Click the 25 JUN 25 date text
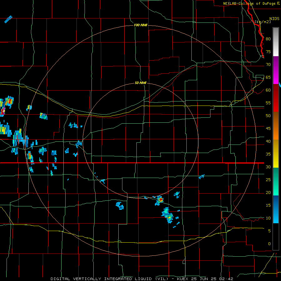Screen dimensions: 281x281 coord(204,279)
